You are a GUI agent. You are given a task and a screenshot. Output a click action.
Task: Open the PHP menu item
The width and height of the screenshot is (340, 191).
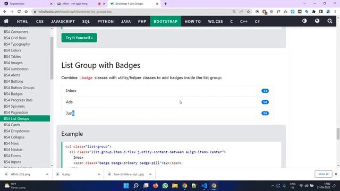click(142, 21)
